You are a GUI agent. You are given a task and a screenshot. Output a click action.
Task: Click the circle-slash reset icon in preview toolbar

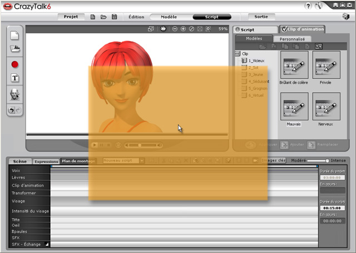pos(191,29)
